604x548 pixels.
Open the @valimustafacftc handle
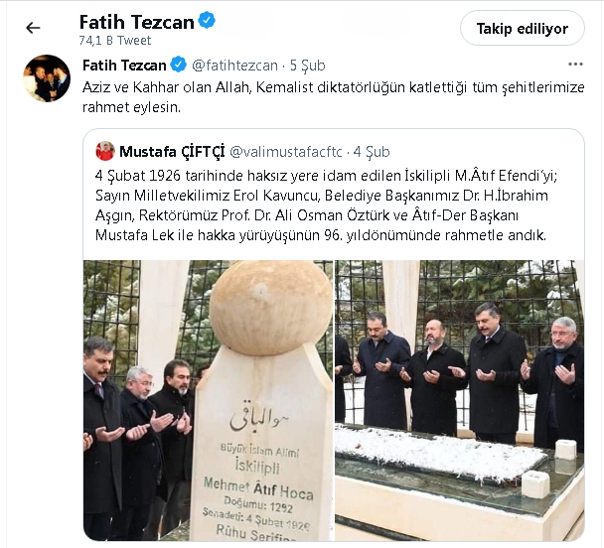(x=286, y=152)
